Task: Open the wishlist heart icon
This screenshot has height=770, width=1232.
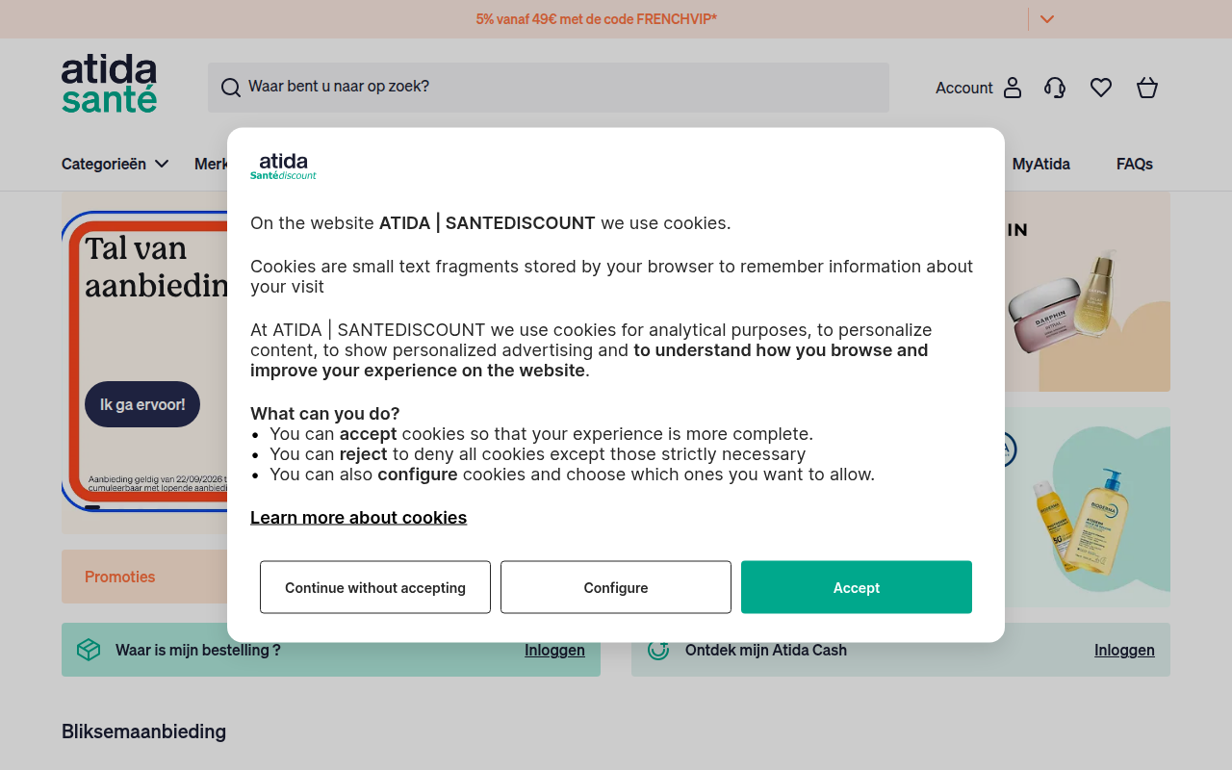Action: [x=1101, y=88]
